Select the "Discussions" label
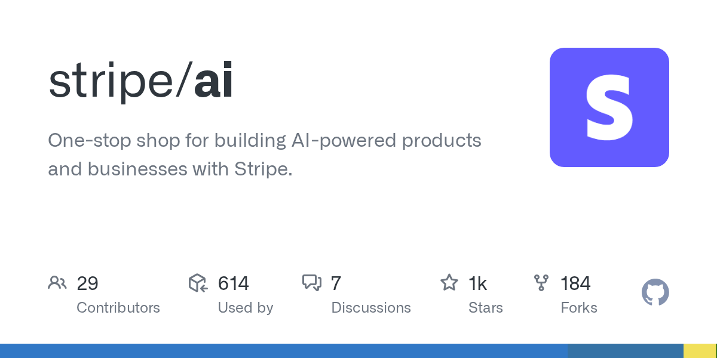The width and height of the screenshot is (717, 358). coord(371,308)
